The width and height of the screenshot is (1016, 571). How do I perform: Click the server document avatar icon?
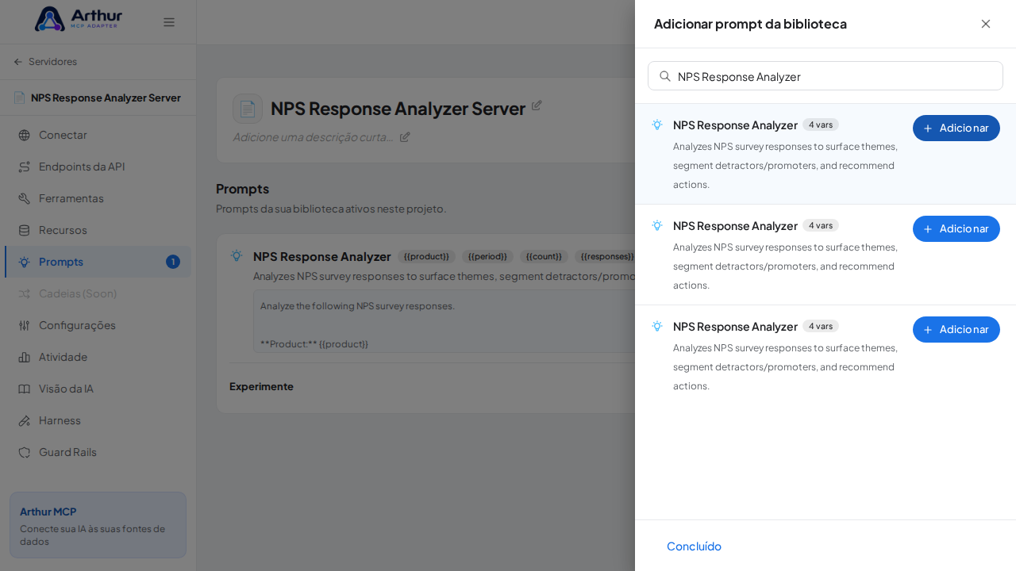click(x=248, y=109)
